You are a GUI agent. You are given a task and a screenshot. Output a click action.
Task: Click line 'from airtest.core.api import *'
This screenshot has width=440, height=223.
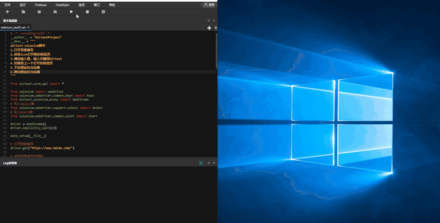tap(37, 84)
